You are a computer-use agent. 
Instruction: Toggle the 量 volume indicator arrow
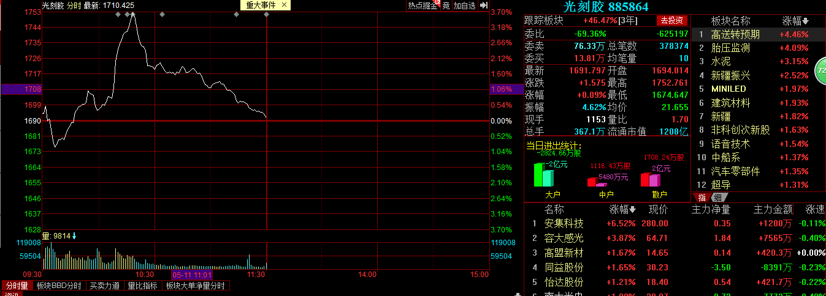click(74, 236)
